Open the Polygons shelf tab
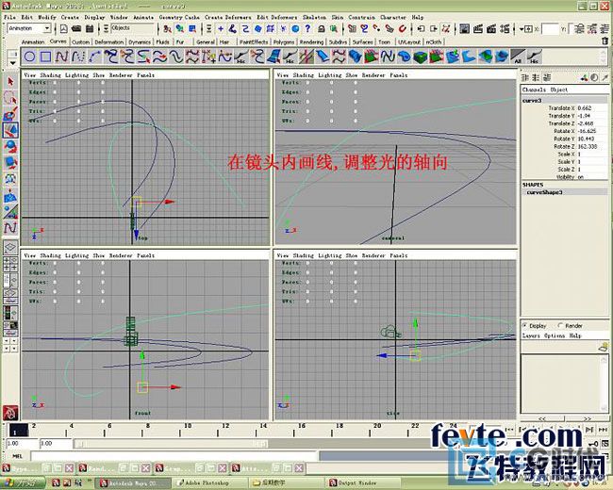 (x=284, y=42)
